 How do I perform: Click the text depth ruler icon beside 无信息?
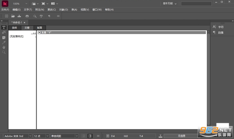[160, 136]
